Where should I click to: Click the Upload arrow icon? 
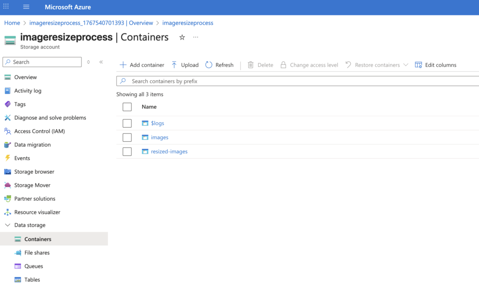pos(174,65)
